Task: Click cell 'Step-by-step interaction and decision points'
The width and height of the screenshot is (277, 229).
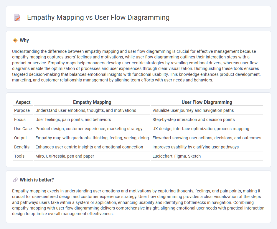Action: (207, 120)
